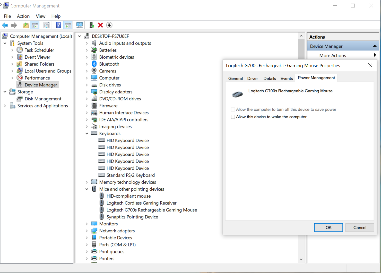Screen dimensions: 381x273
Task: Open the Action menu
Action: tap(23, 16)
